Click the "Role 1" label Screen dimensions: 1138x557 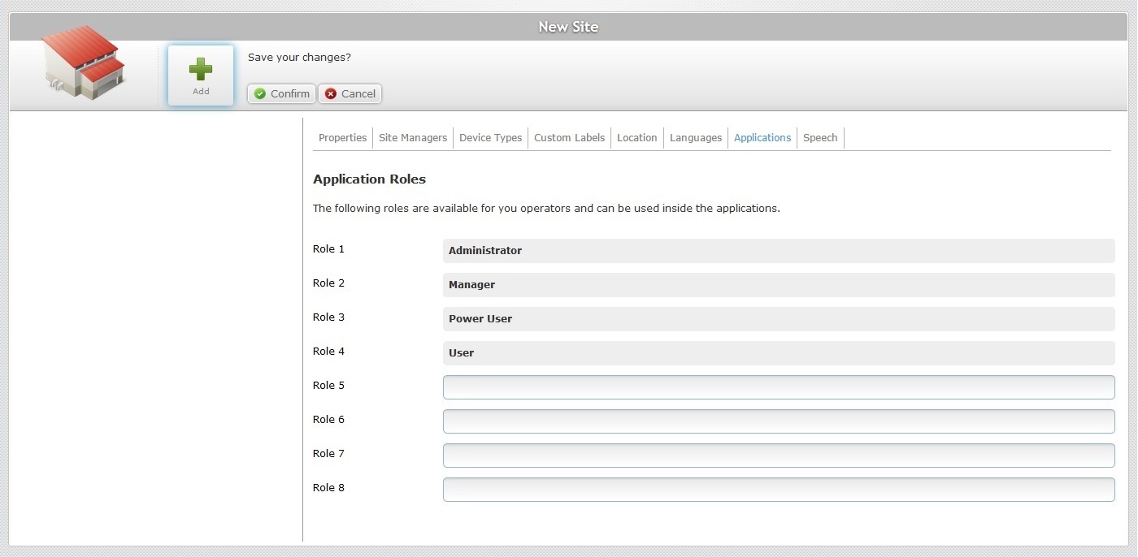tap(328, 249)
